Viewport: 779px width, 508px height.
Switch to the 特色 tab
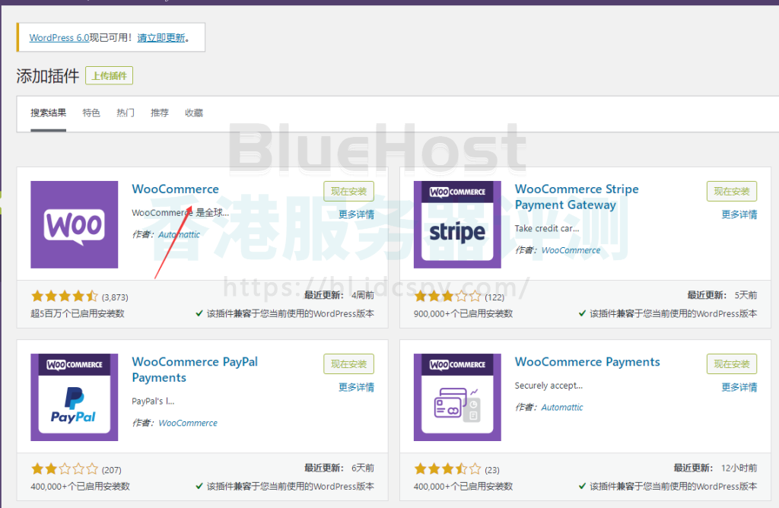91,113
